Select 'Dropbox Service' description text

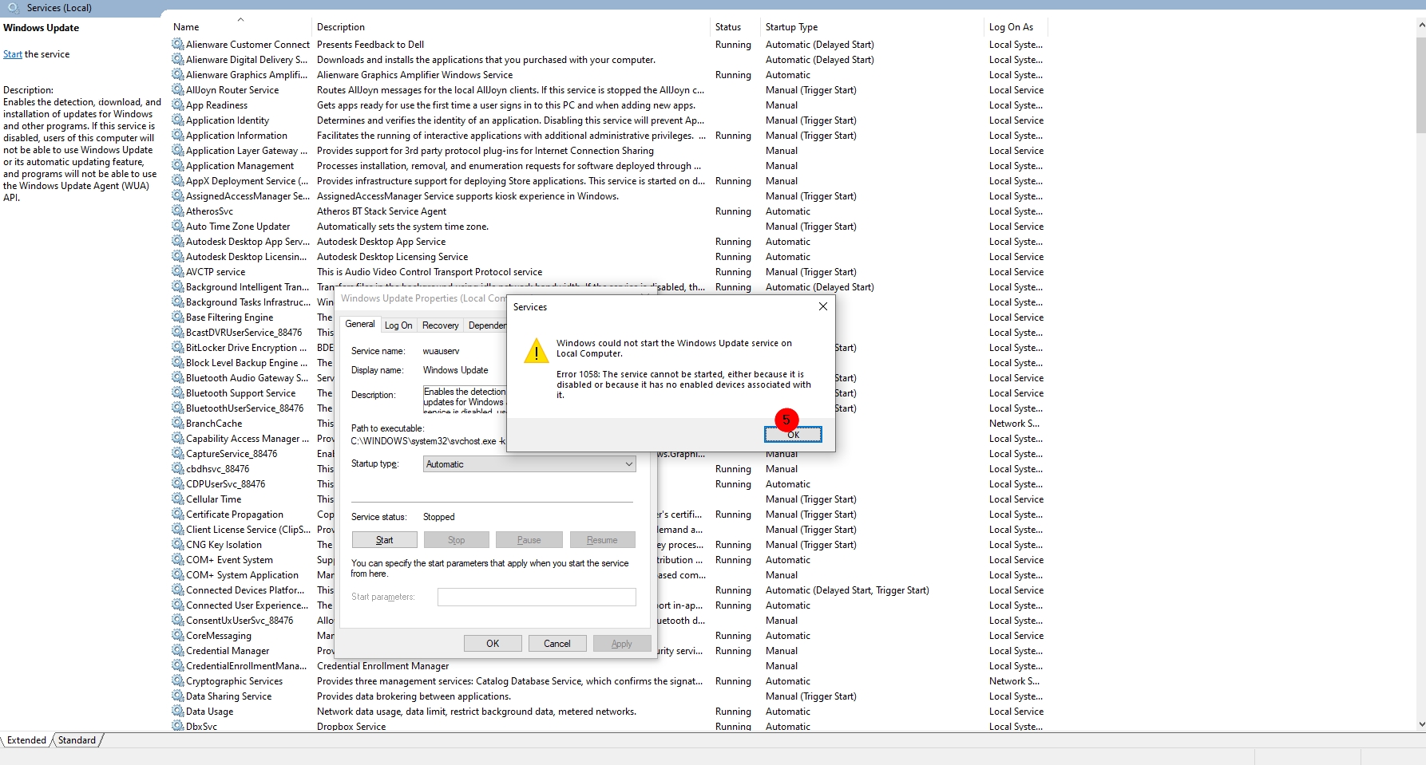351,727
